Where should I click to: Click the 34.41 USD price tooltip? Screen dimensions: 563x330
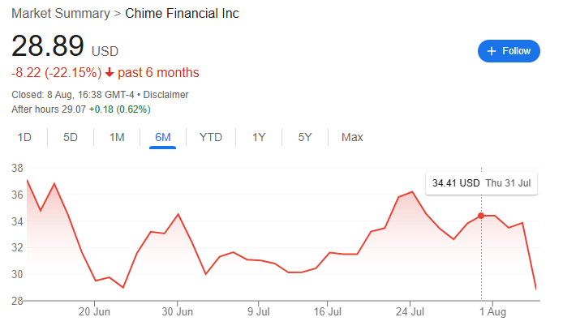481,183
